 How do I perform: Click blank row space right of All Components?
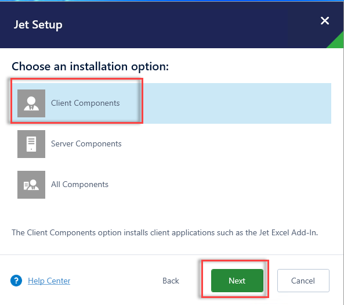pyautogui.click(x=219, y=185)
